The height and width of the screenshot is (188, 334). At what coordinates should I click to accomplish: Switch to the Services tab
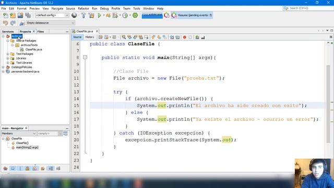pyautogui.click(x=8, y=31)
